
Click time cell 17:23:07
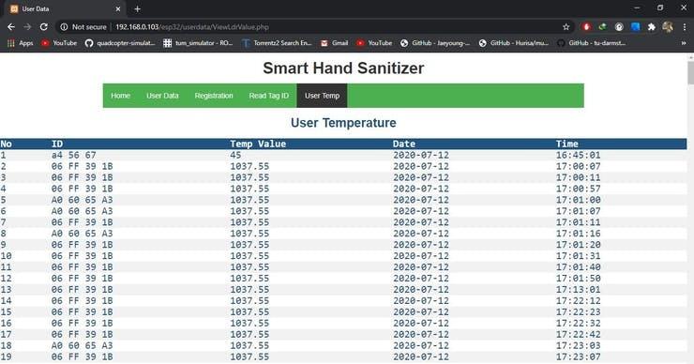579,356
